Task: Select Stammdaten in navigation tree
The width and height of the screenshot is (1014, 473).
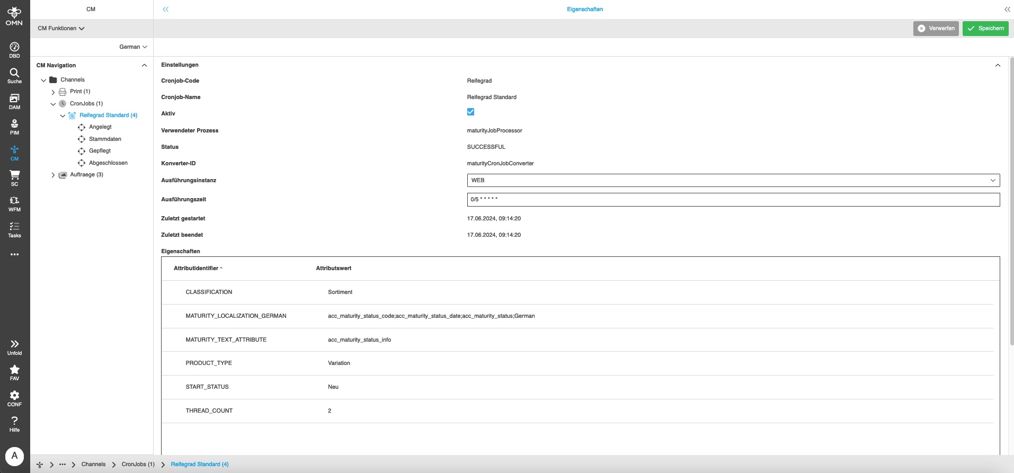Action: (x=105, y=139)
